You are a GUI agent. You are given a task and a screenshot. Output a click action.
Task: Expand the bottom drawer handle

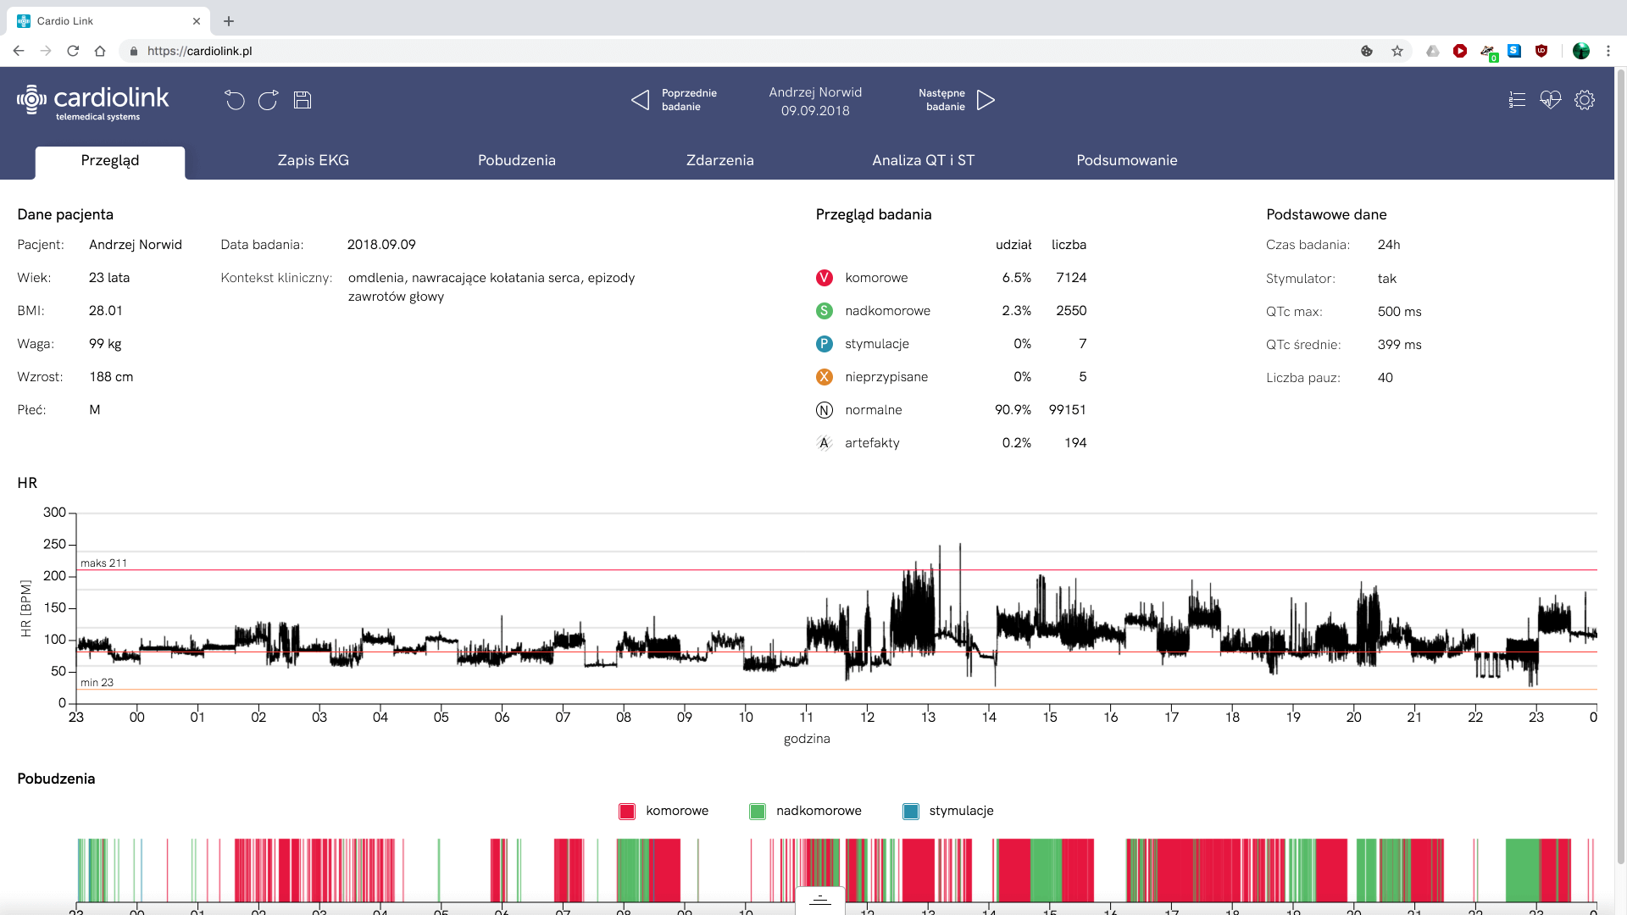[819, 900]
